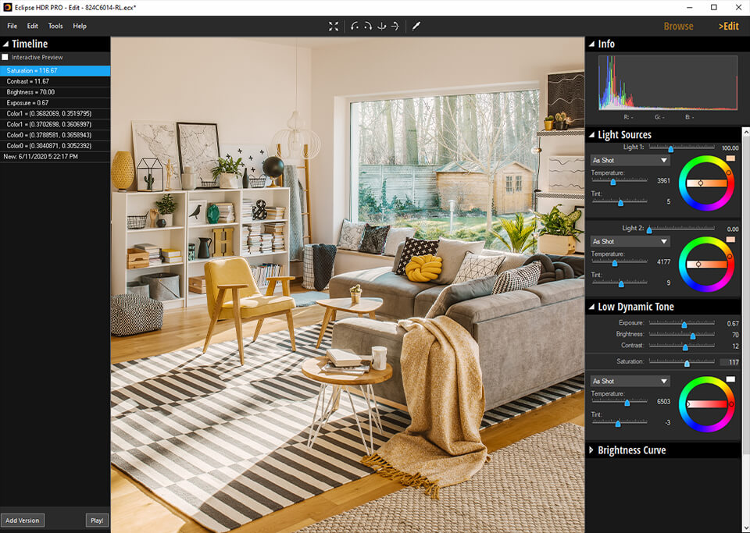Select the eyedropper tool in toolbar
The image size is (750, 533).
416,27
